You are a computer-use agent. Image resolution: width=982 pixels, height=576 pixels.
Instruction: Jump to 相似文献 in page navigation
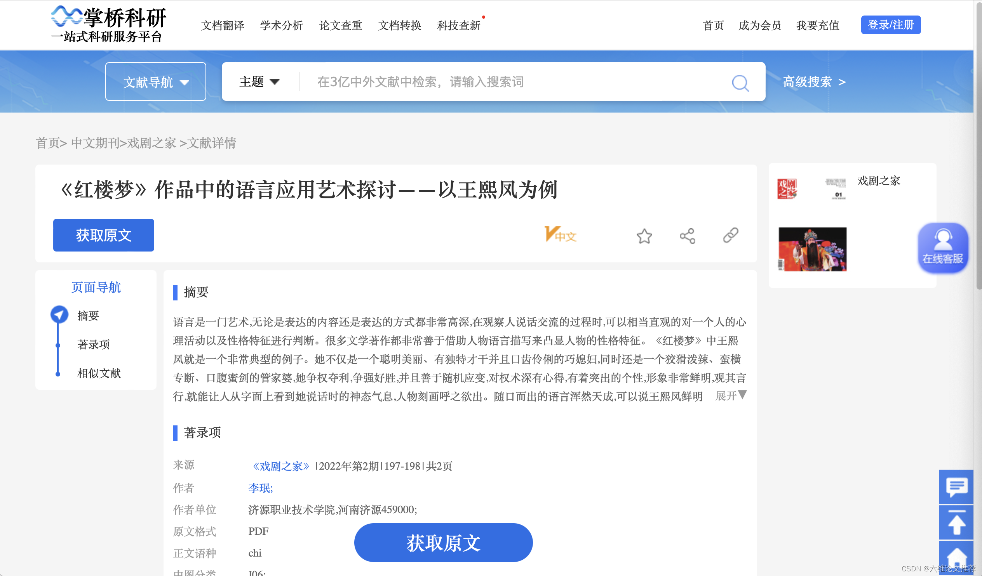pyautogui.click(x=99, y=373)
